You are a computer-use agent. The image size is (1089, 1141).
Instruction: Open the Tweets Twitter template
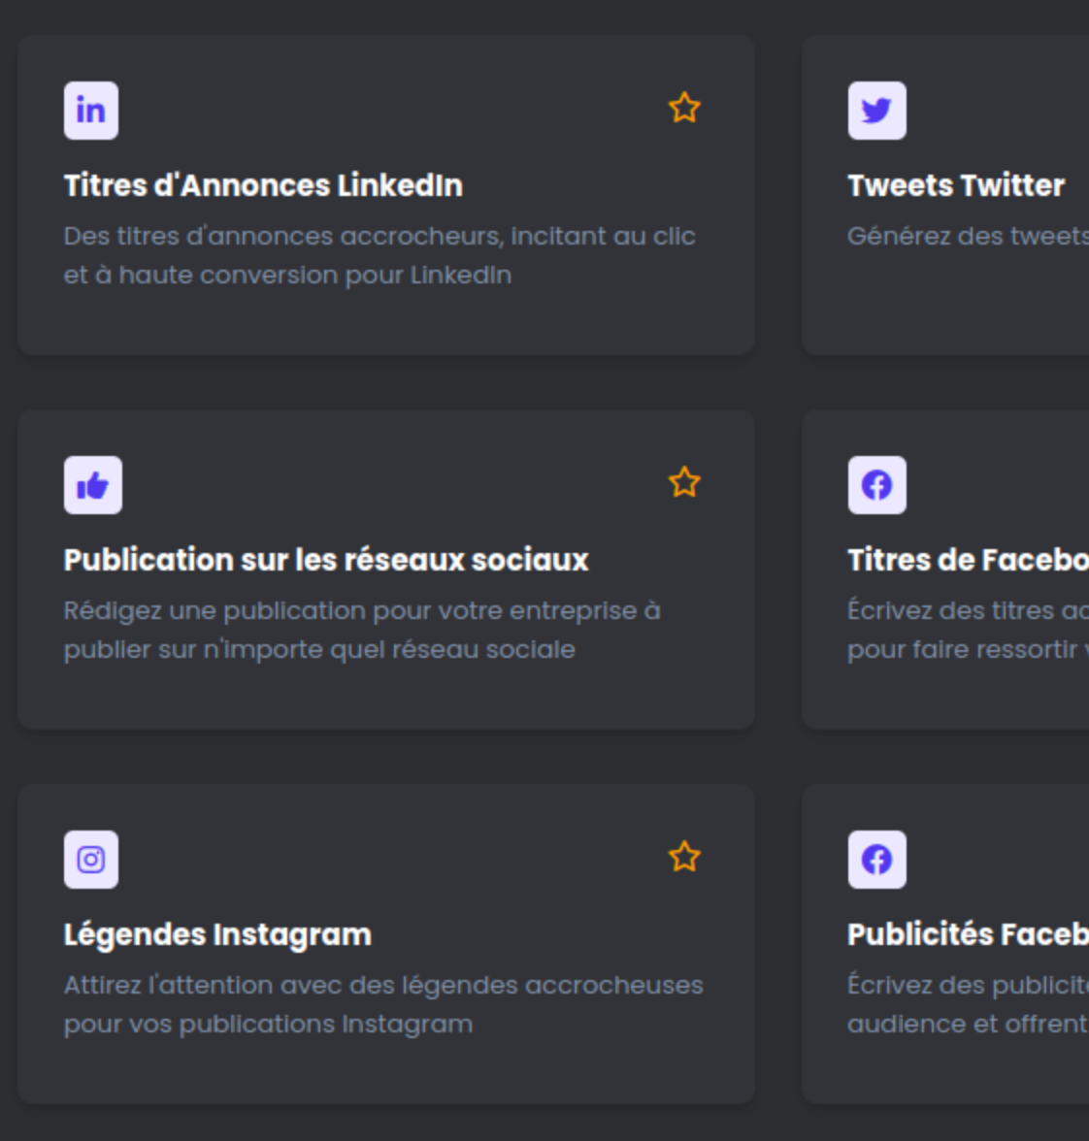point(956,185)
